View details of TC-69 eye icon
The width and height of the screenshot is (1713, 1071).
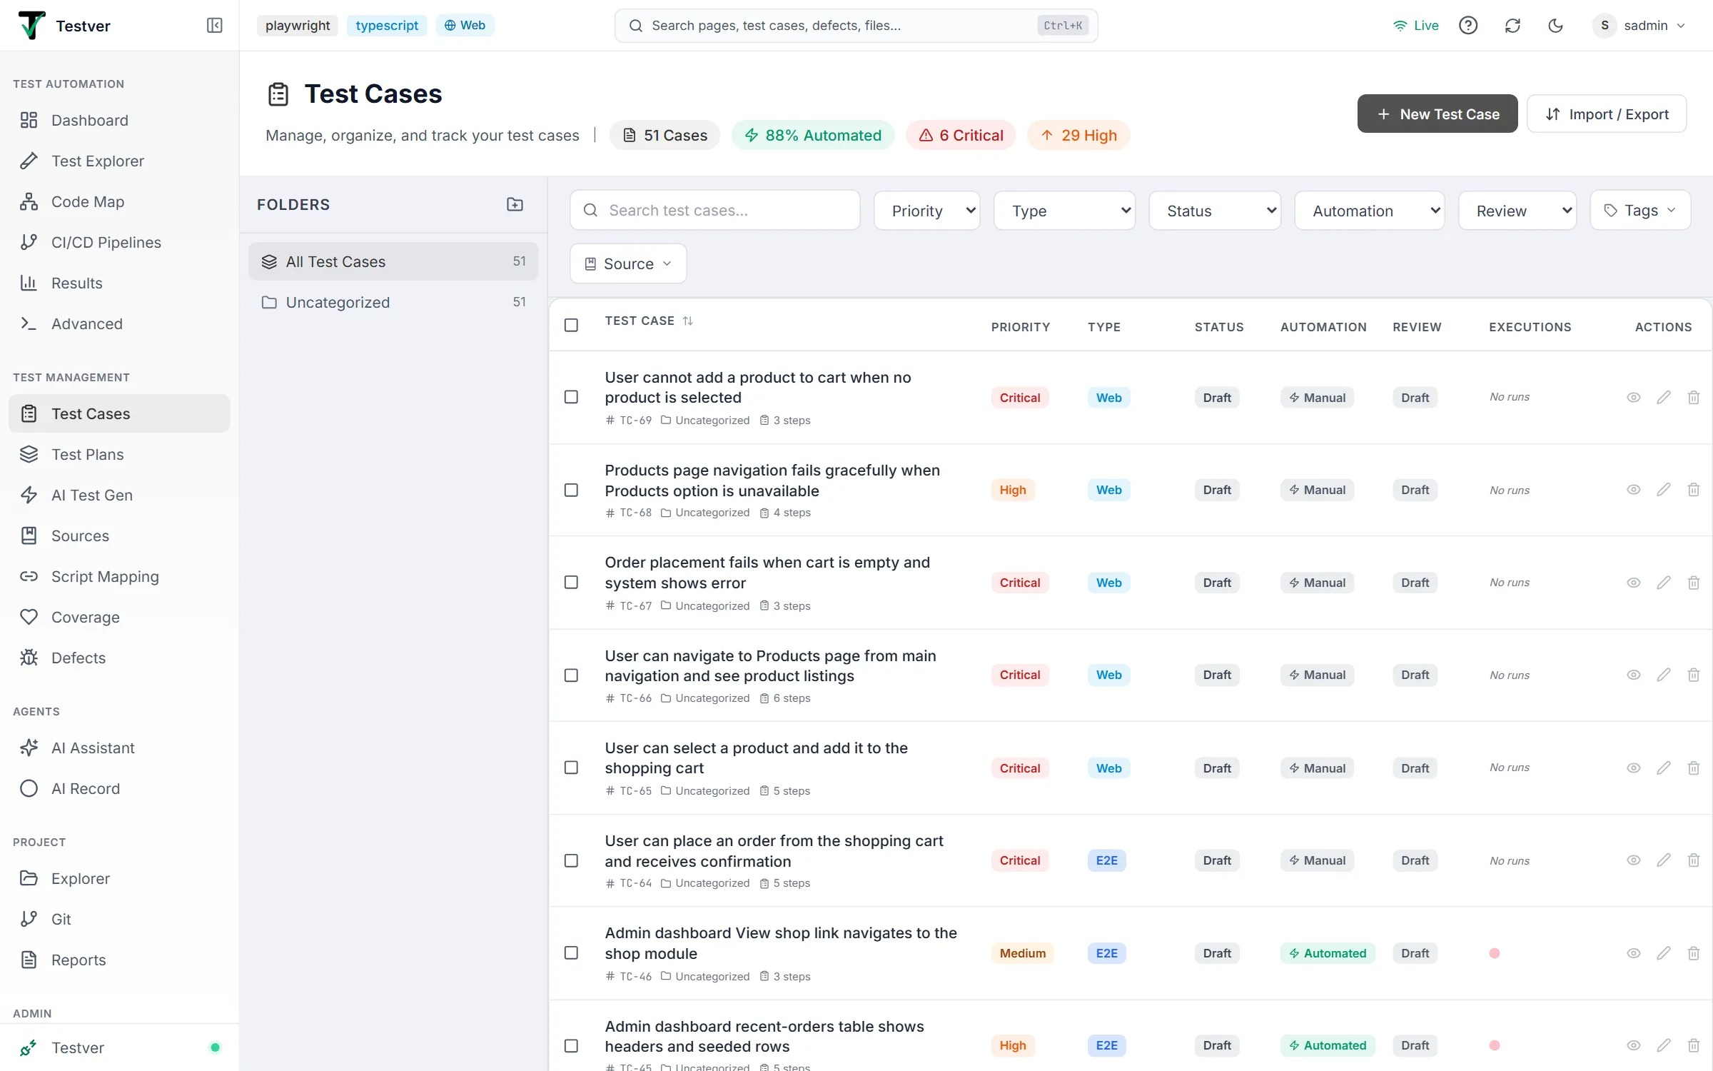click(x=1633, y=397)
